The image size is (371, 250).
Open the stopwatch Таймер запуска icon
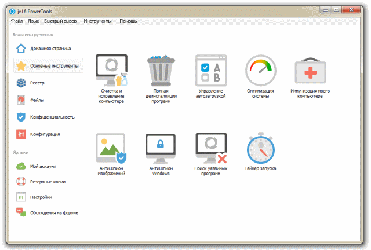(x=261, y=148)
